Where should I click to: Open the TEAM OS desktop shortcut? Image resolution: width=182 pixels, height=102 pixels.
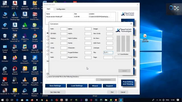(25, 48)
